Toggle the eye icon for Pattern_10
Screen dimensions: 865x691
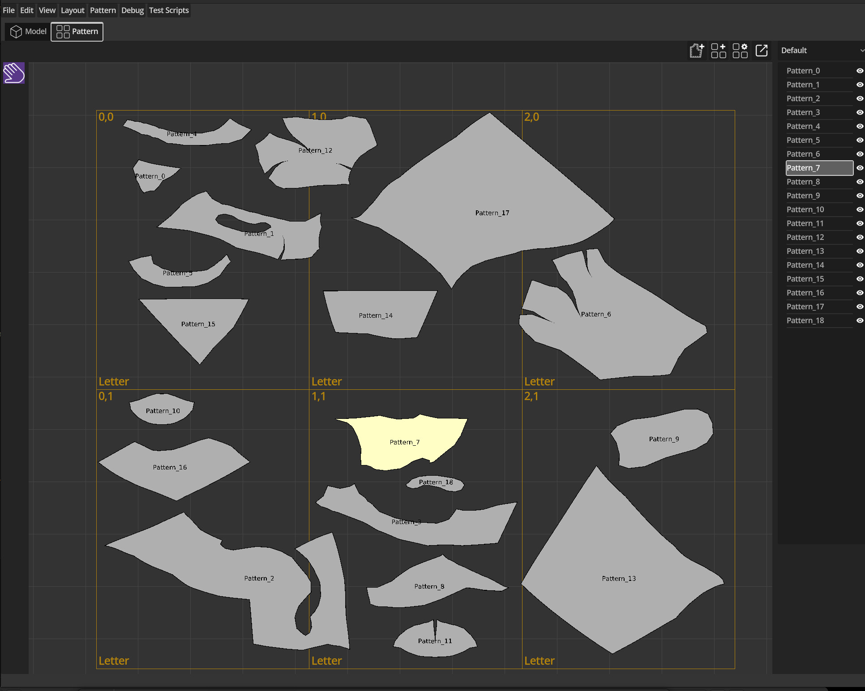coord(860,209)
